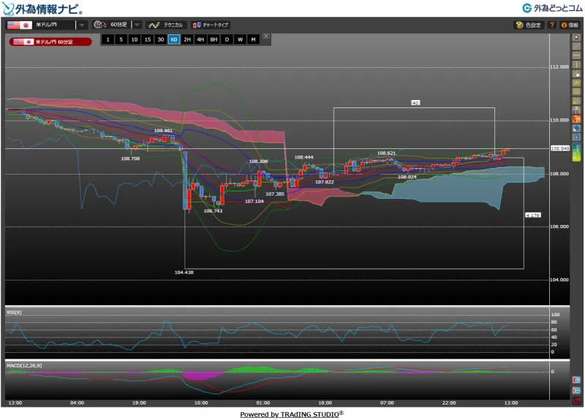
Task: Open the 米ドル/円 currency pair dropdown
Action: [x=82, y=25]
